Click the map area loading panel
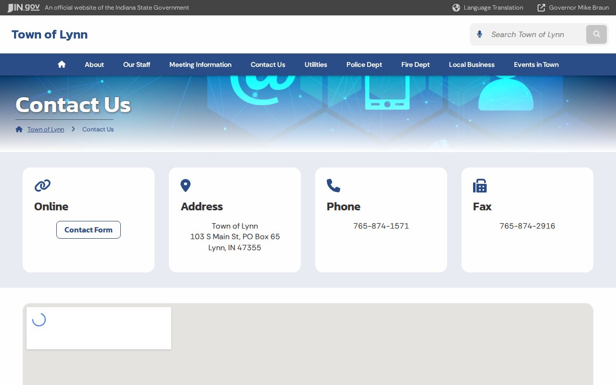616x385 pixels. [x=99, y=328]
